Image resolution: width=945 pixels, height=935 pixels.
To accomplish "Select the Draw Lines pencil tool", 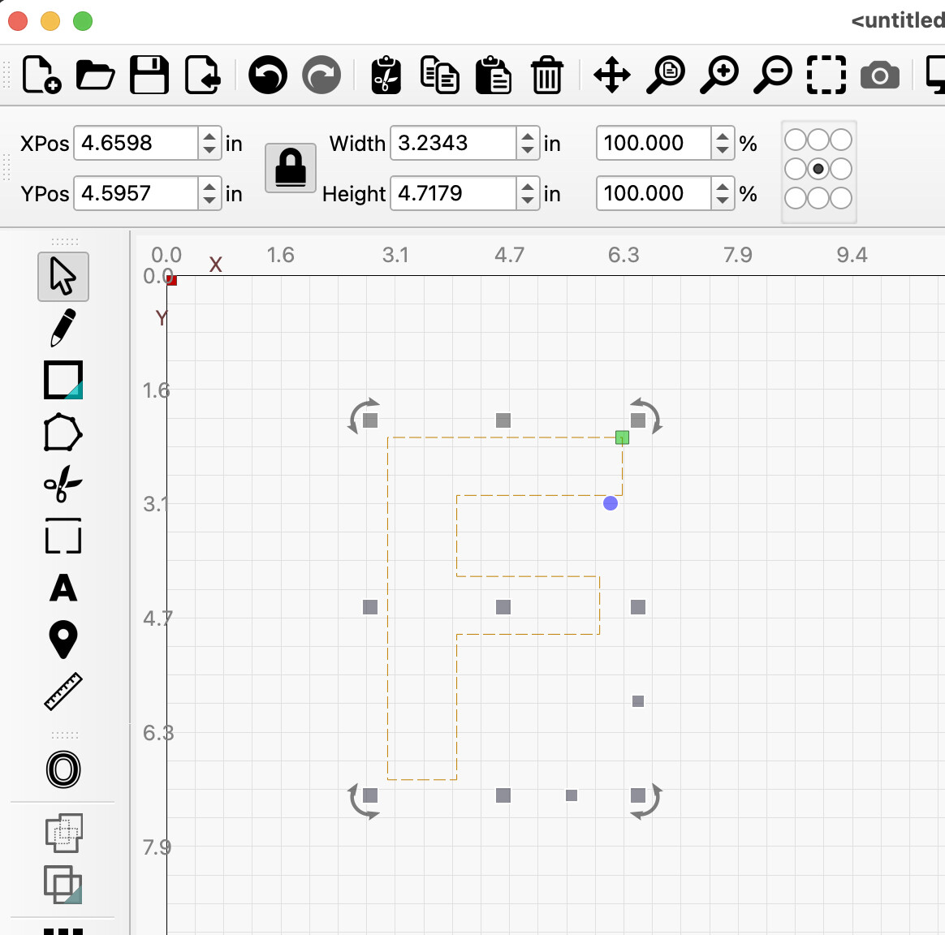I will pyautogui.click(x=63, y=328).
